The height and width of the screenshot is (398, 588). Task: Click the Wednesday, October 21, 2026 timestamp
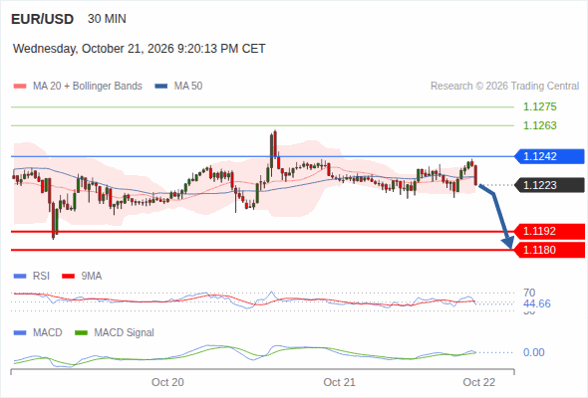tap(140, 49)
